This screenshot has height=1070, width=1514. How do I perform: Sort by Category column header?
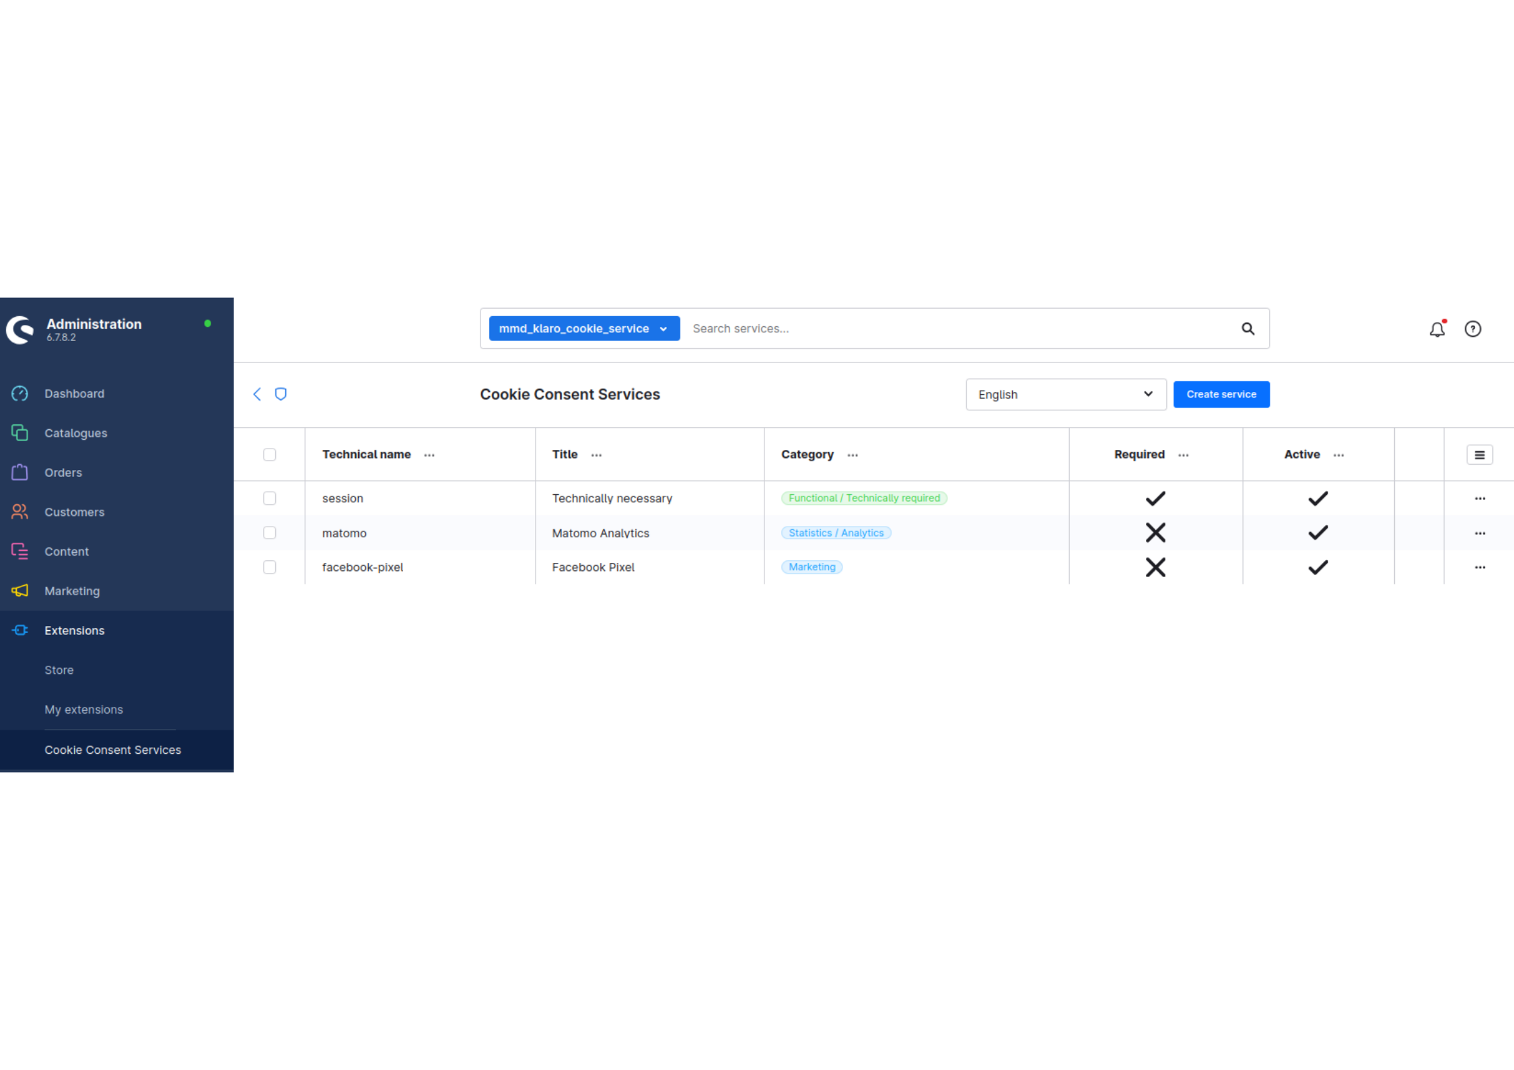[807, 455]
